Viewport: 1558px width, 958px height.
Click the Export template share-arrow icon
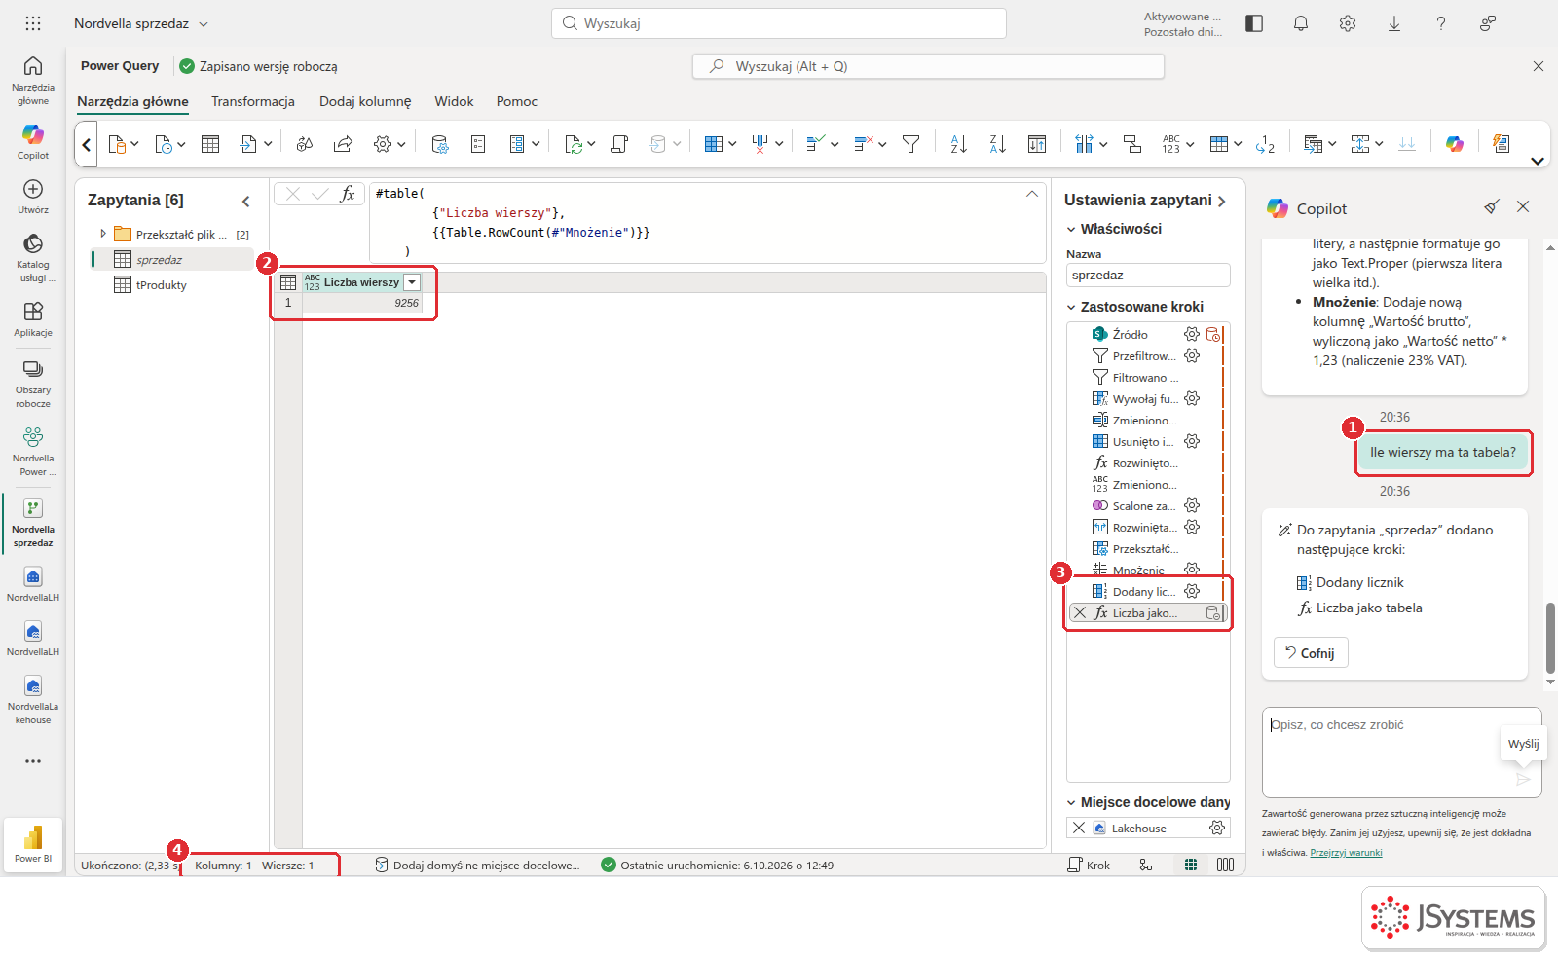[x=343, y=144]
